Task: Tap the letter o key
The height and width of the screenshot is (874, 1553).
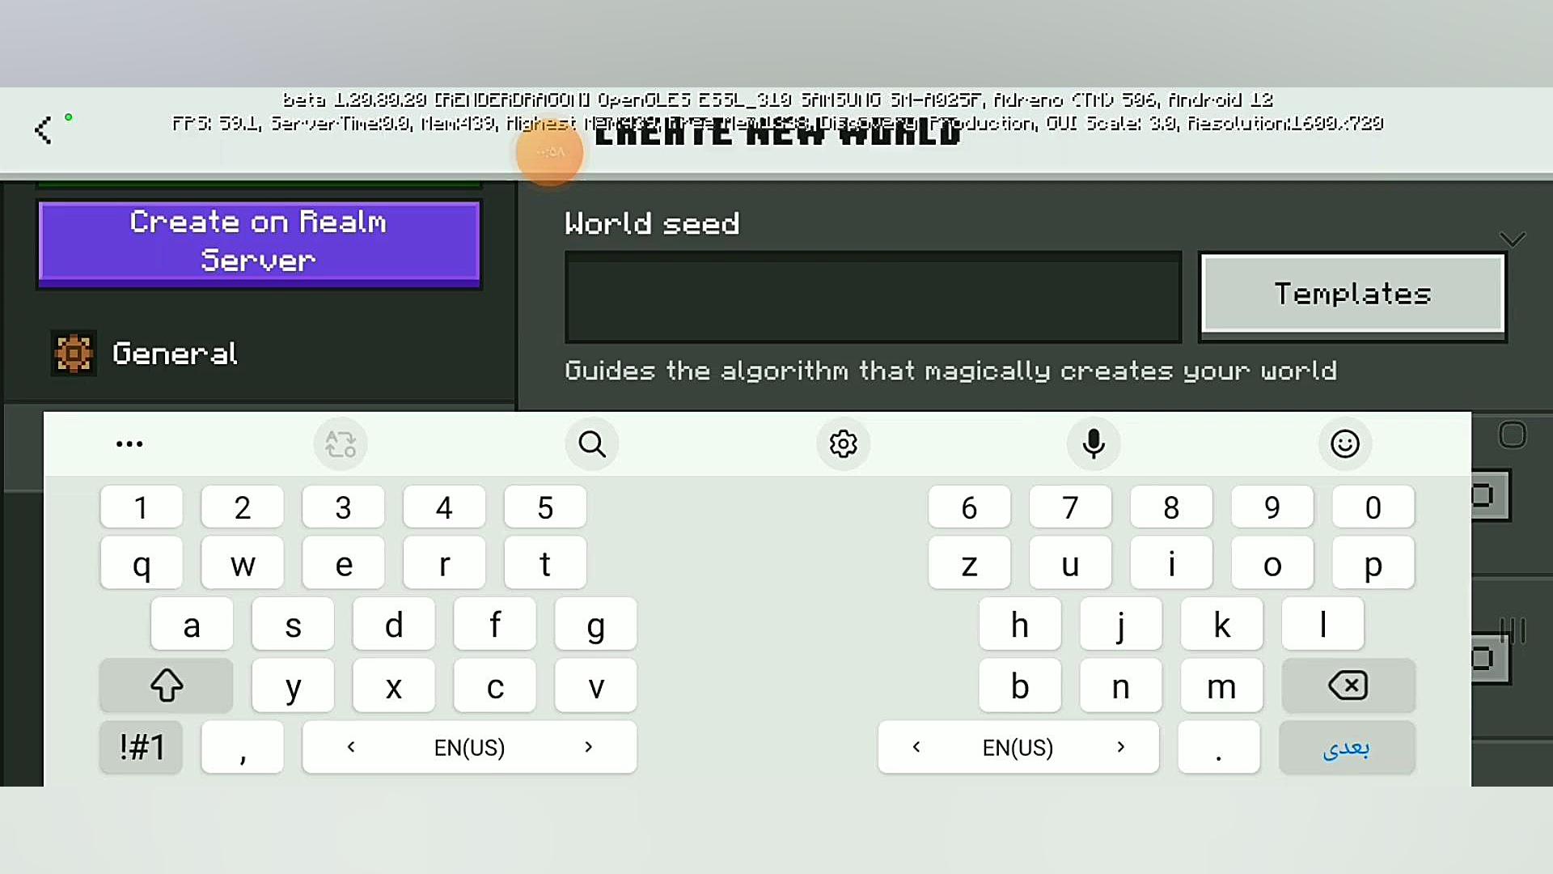Action: point(1272,563)
